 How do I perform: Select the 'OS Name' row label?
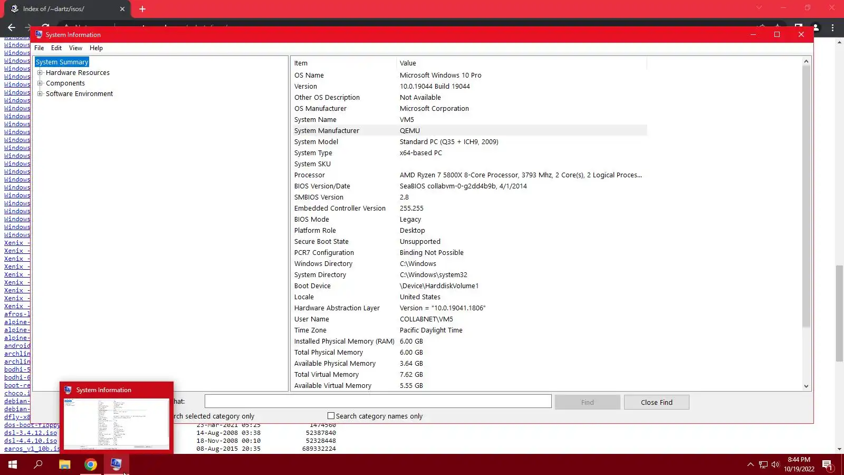[x=309, y=75]
